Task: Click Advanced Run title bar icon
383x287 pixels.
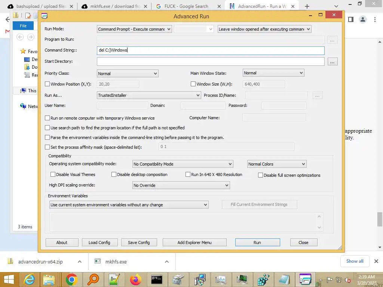Action: [x=44, y=16]
